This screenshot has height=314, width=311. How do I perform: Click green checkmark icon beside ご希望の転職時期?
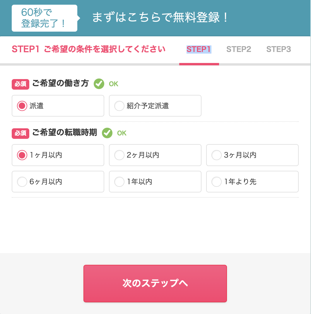(x=107, y=133)
